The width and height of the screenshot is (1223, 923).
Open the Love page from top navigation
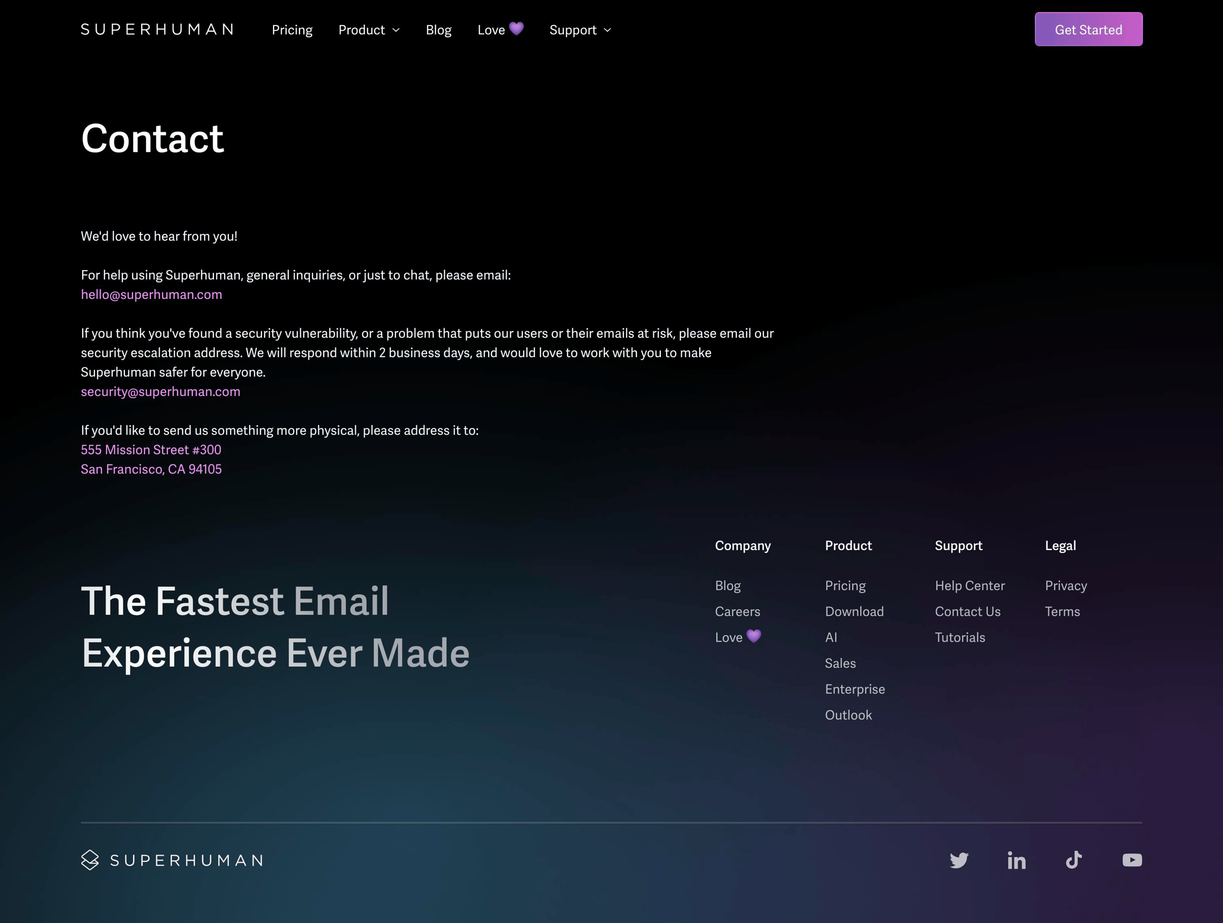click(x=500, y=30)
